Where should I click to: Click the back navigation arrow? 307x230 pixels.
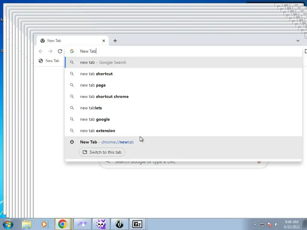41,51
